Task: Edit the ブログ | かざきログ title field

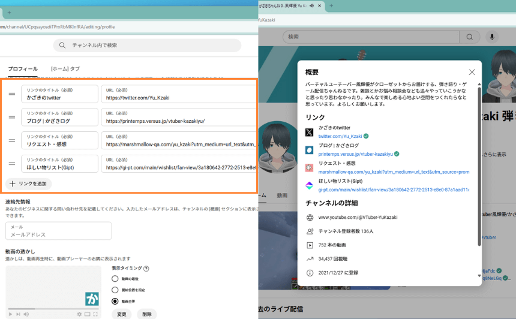Action: (x=59, y=117)
